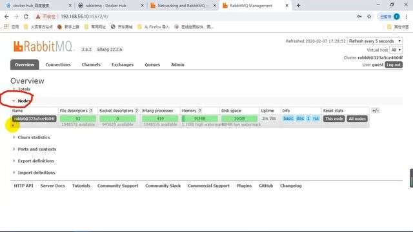
Task: Click the Disk space 30GB bar
Action: click(x=239, y=119)
